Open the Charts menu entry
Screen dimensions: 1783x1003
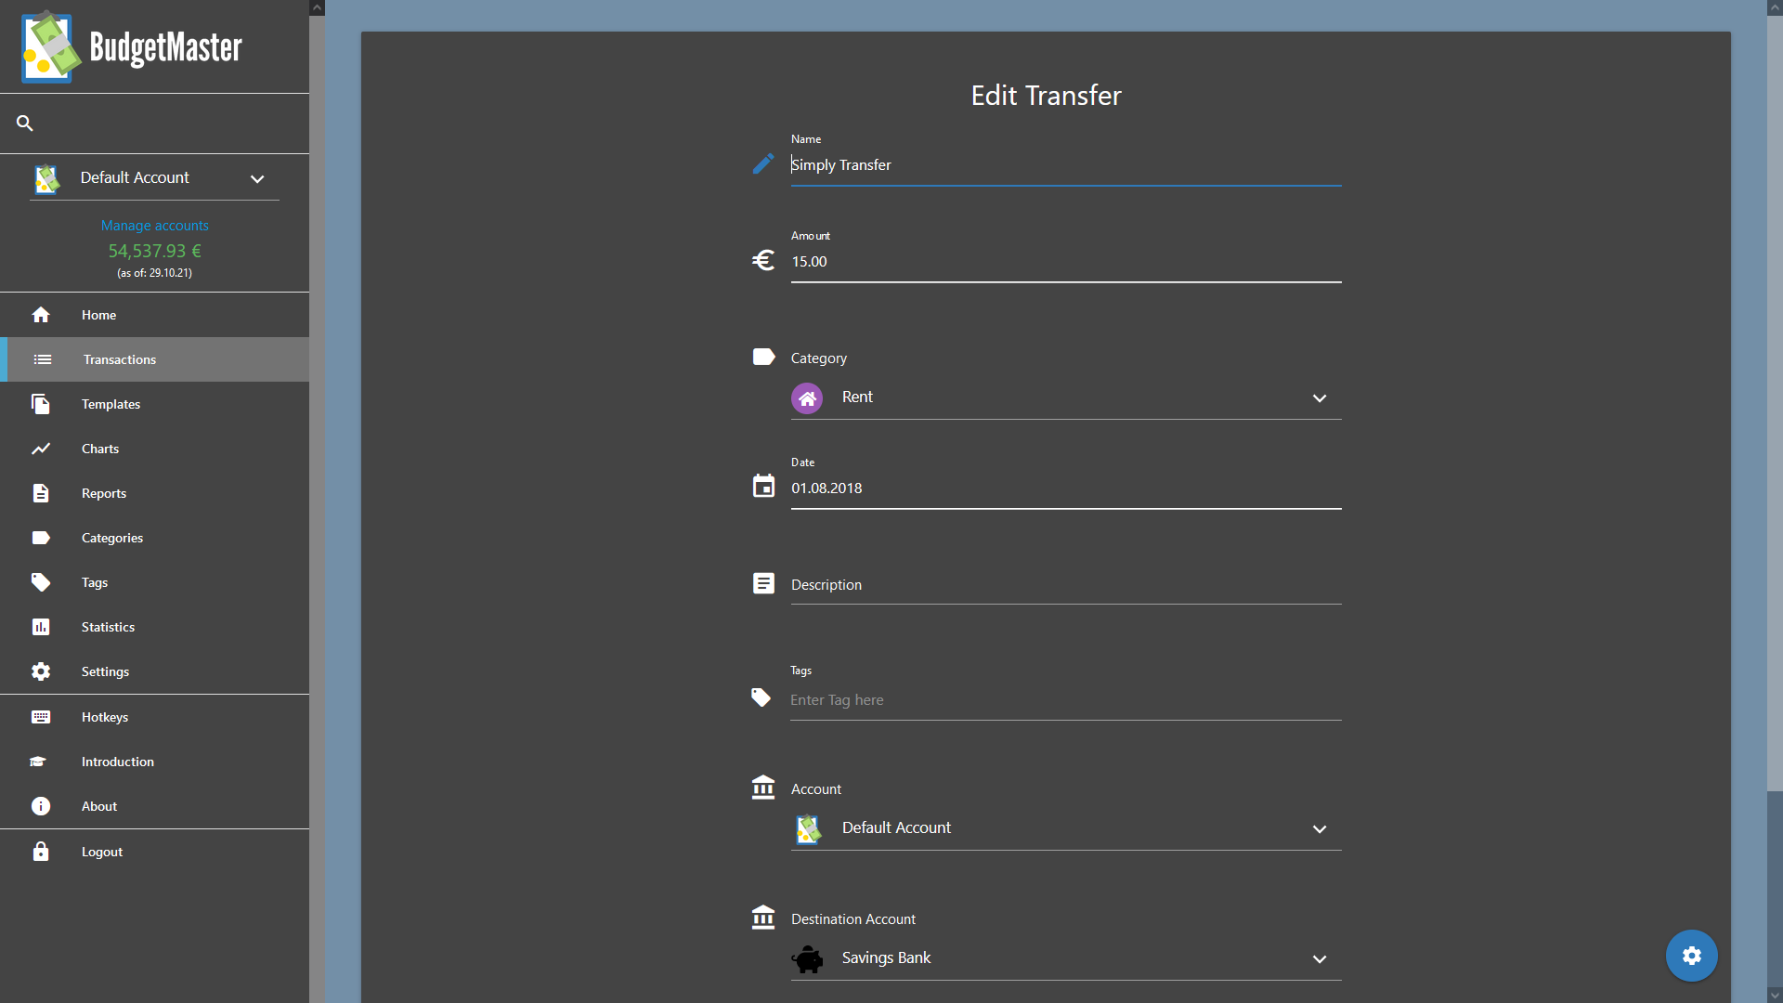[x=154, y=449]
